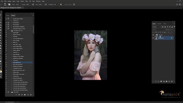Open layer filter Kind dropdown
Image resolution: width=183 pixels, height=103 pixels.
tap(157, 27)
